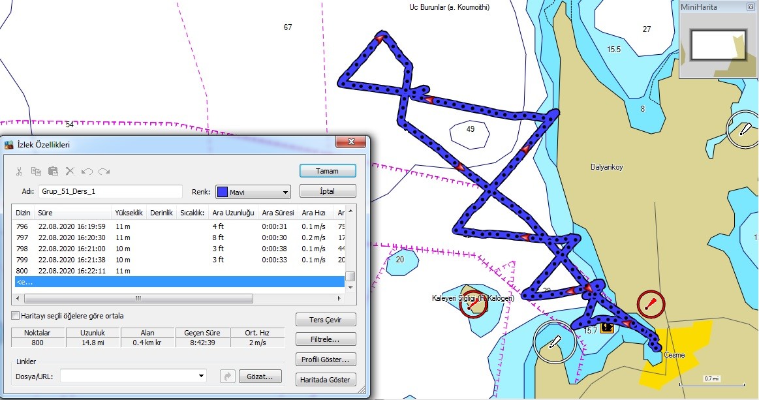Select track point row 800
The image size is (759, 400).
pos(179,271)
